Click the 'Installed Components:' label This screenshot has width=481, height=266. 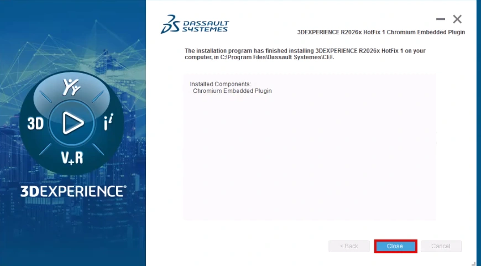coord(220,84)
